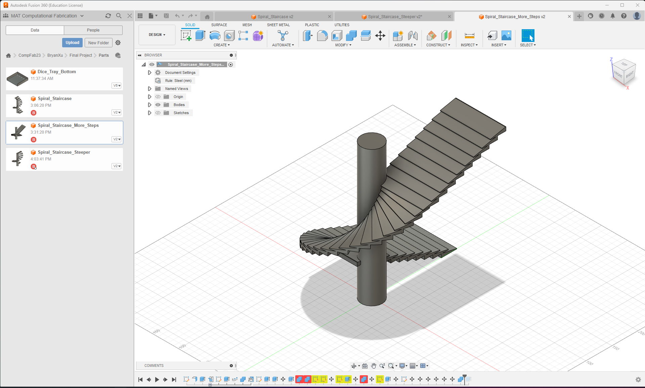This screenshot has width=645, height=388.
Task: Open the Spiral_Staircase_Steeper file thumbnail
Action: 18,159
